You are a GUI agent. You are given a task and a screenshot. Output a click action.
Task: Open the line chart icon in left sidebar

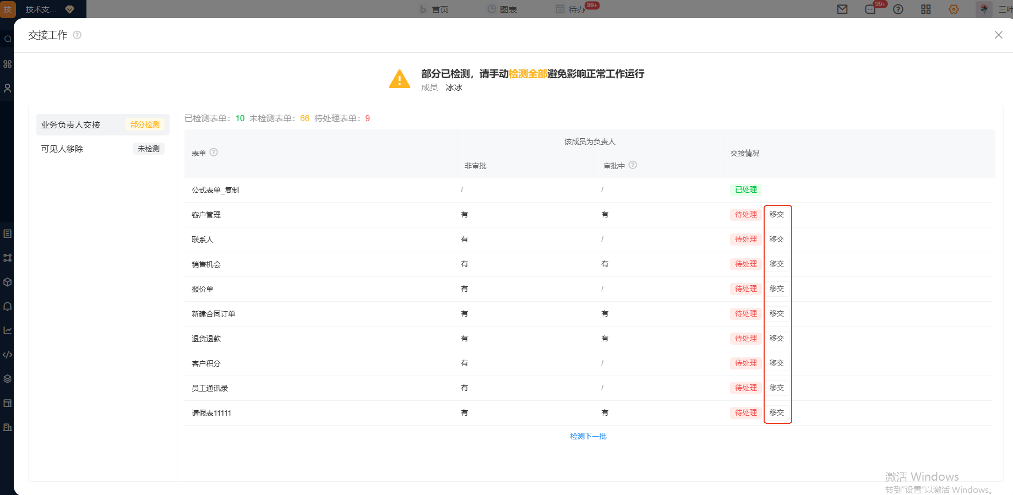(x=8, y=330)
